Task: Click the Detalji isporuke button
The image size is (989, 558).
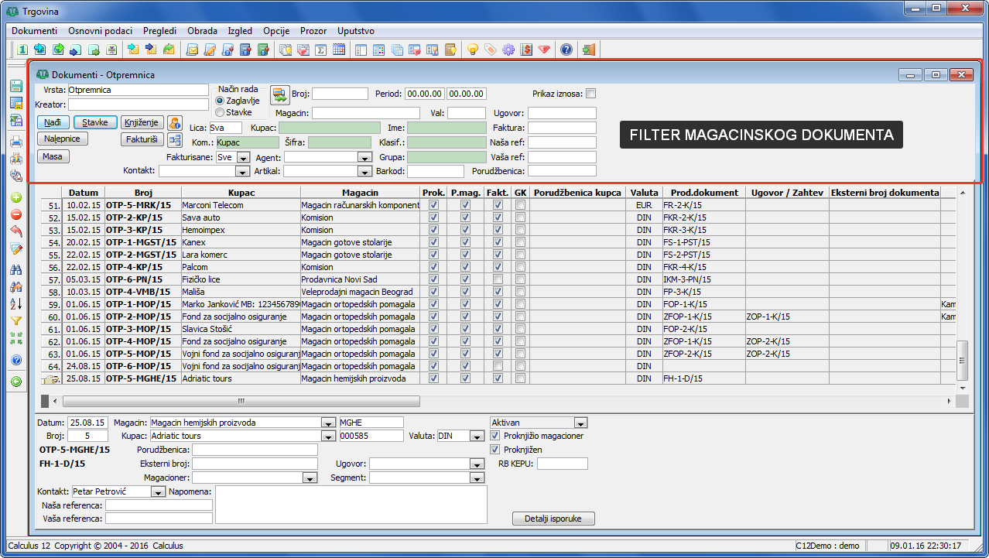Action: pos(553,519)
